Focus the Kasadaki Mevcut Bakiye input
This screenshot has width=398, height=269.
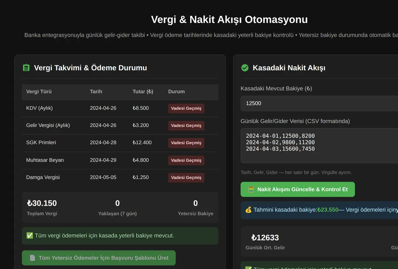[319, 103]
